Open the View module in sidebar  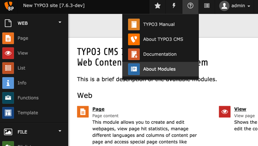coord(23,53)
